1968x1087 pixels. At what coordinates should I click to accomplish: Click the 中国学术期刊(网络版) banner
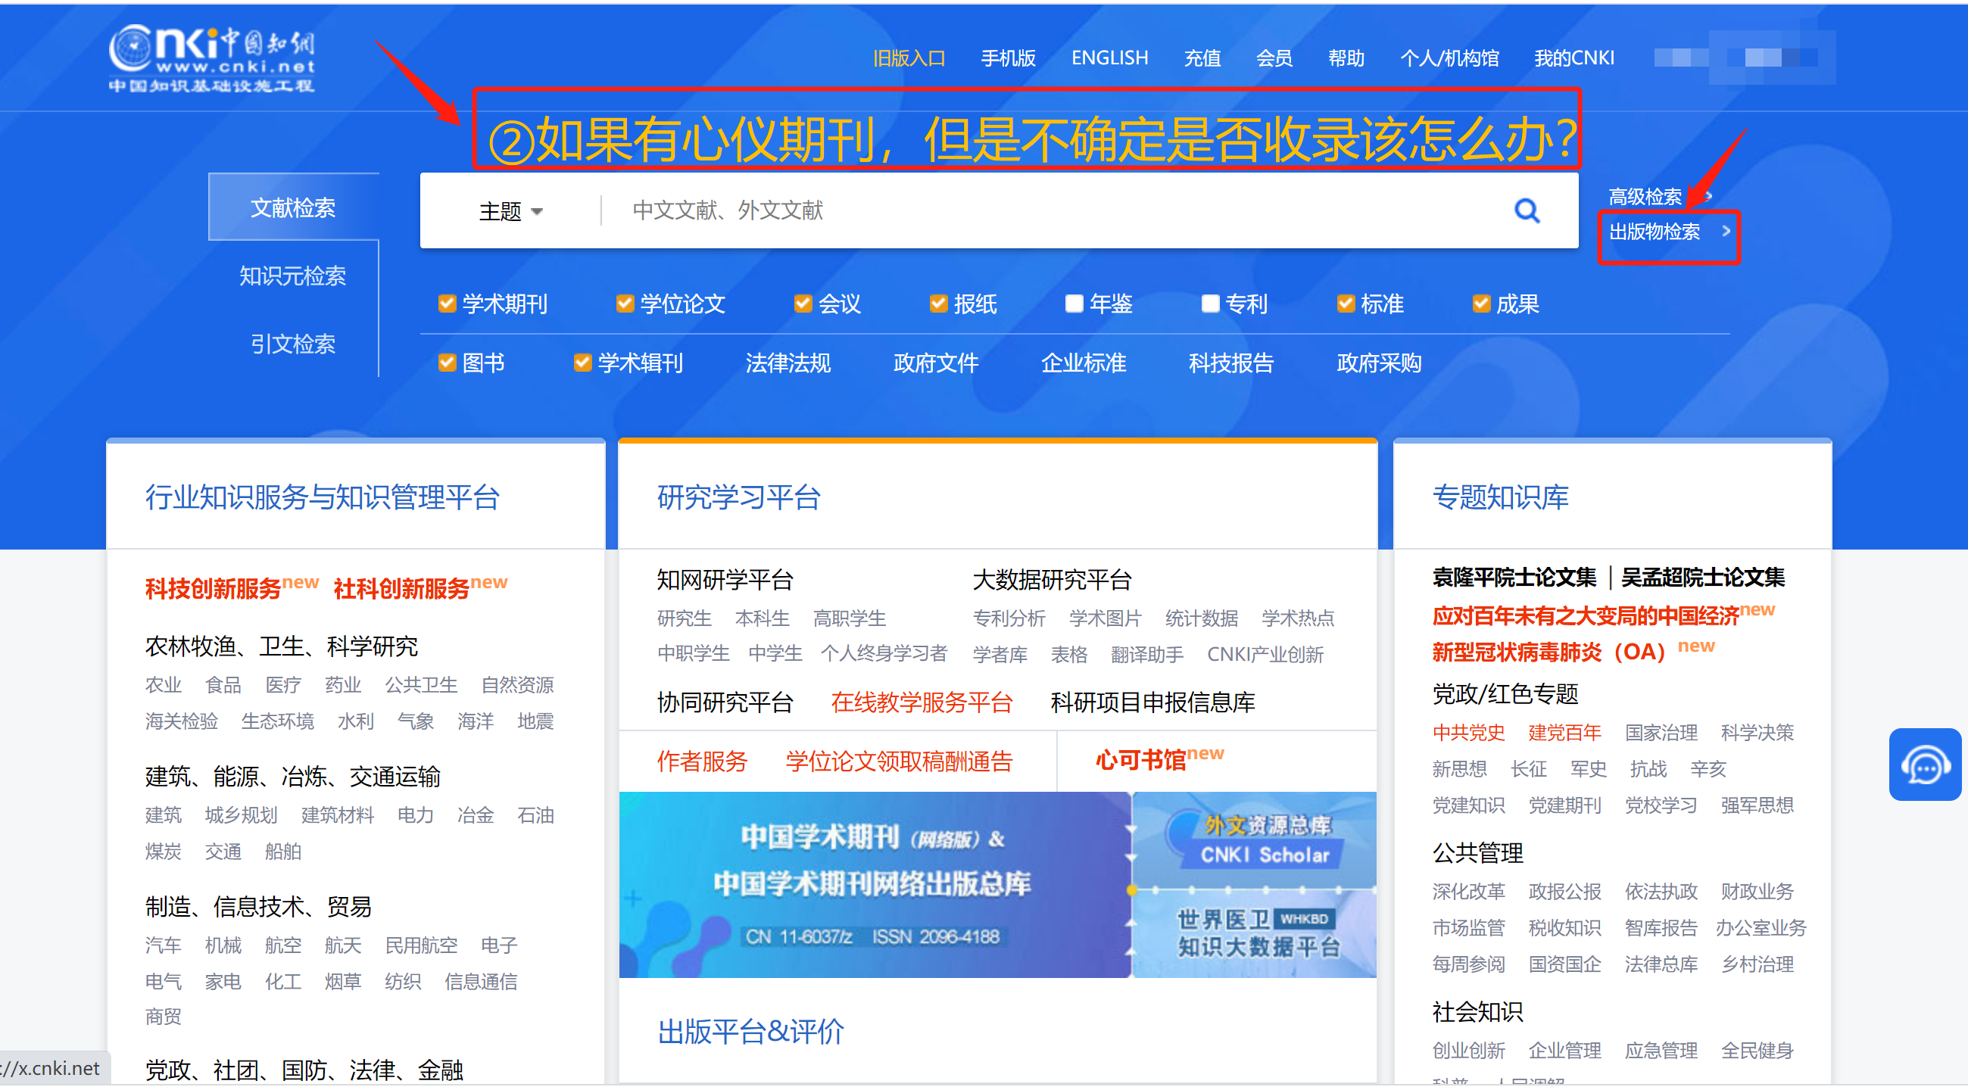(x=874, y=885)
